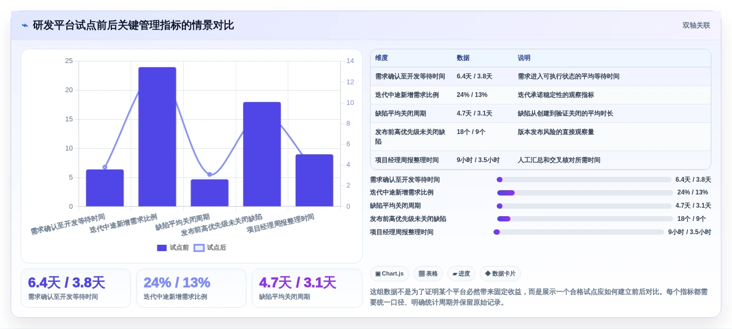This screenshot has width=732, height=329.
Task: Click the 维度 column header
Action: (x=382, y=58)
